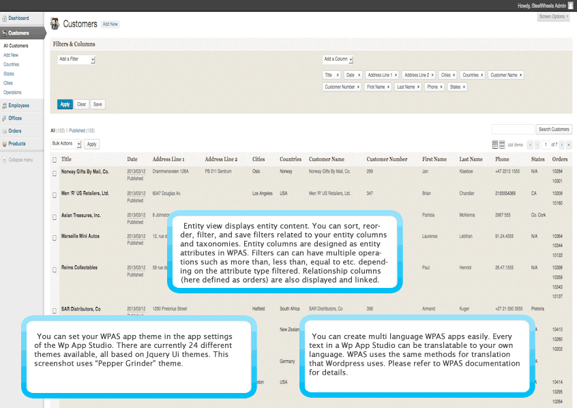Switch to excerpt view mode icon
The width and height of the screenshot is (577, 408).
pos(502,145)
